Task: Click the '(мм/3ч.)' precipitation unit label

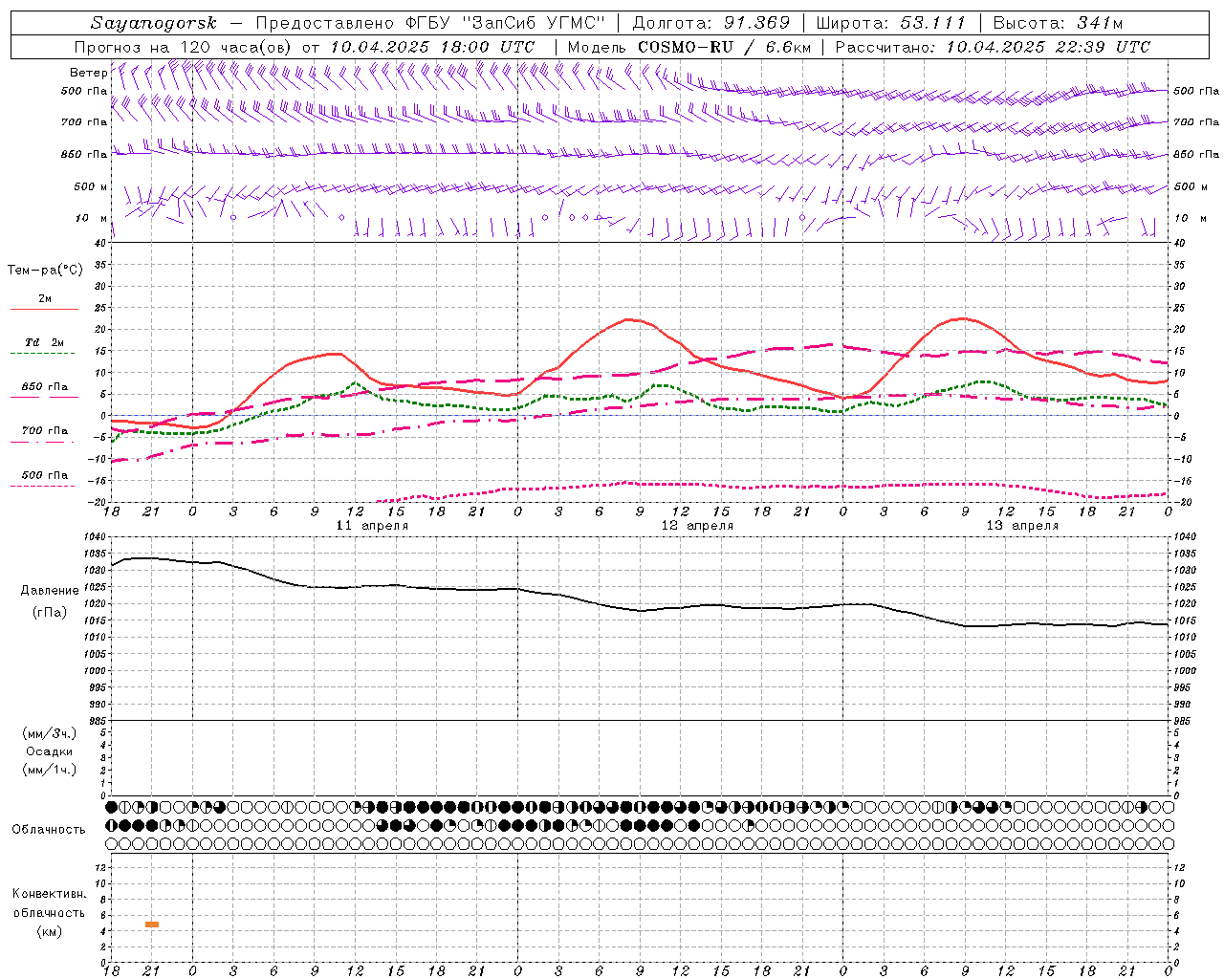Action: 50,733
